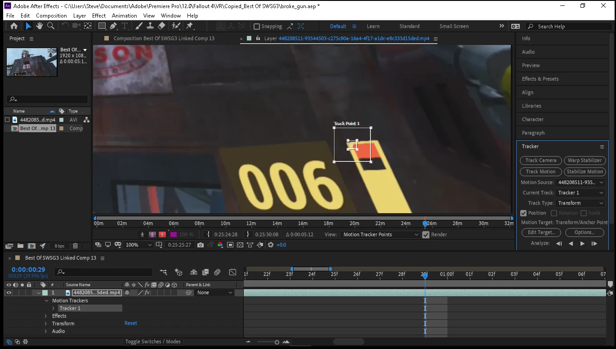Click the Stabilize Motion button

585,172
